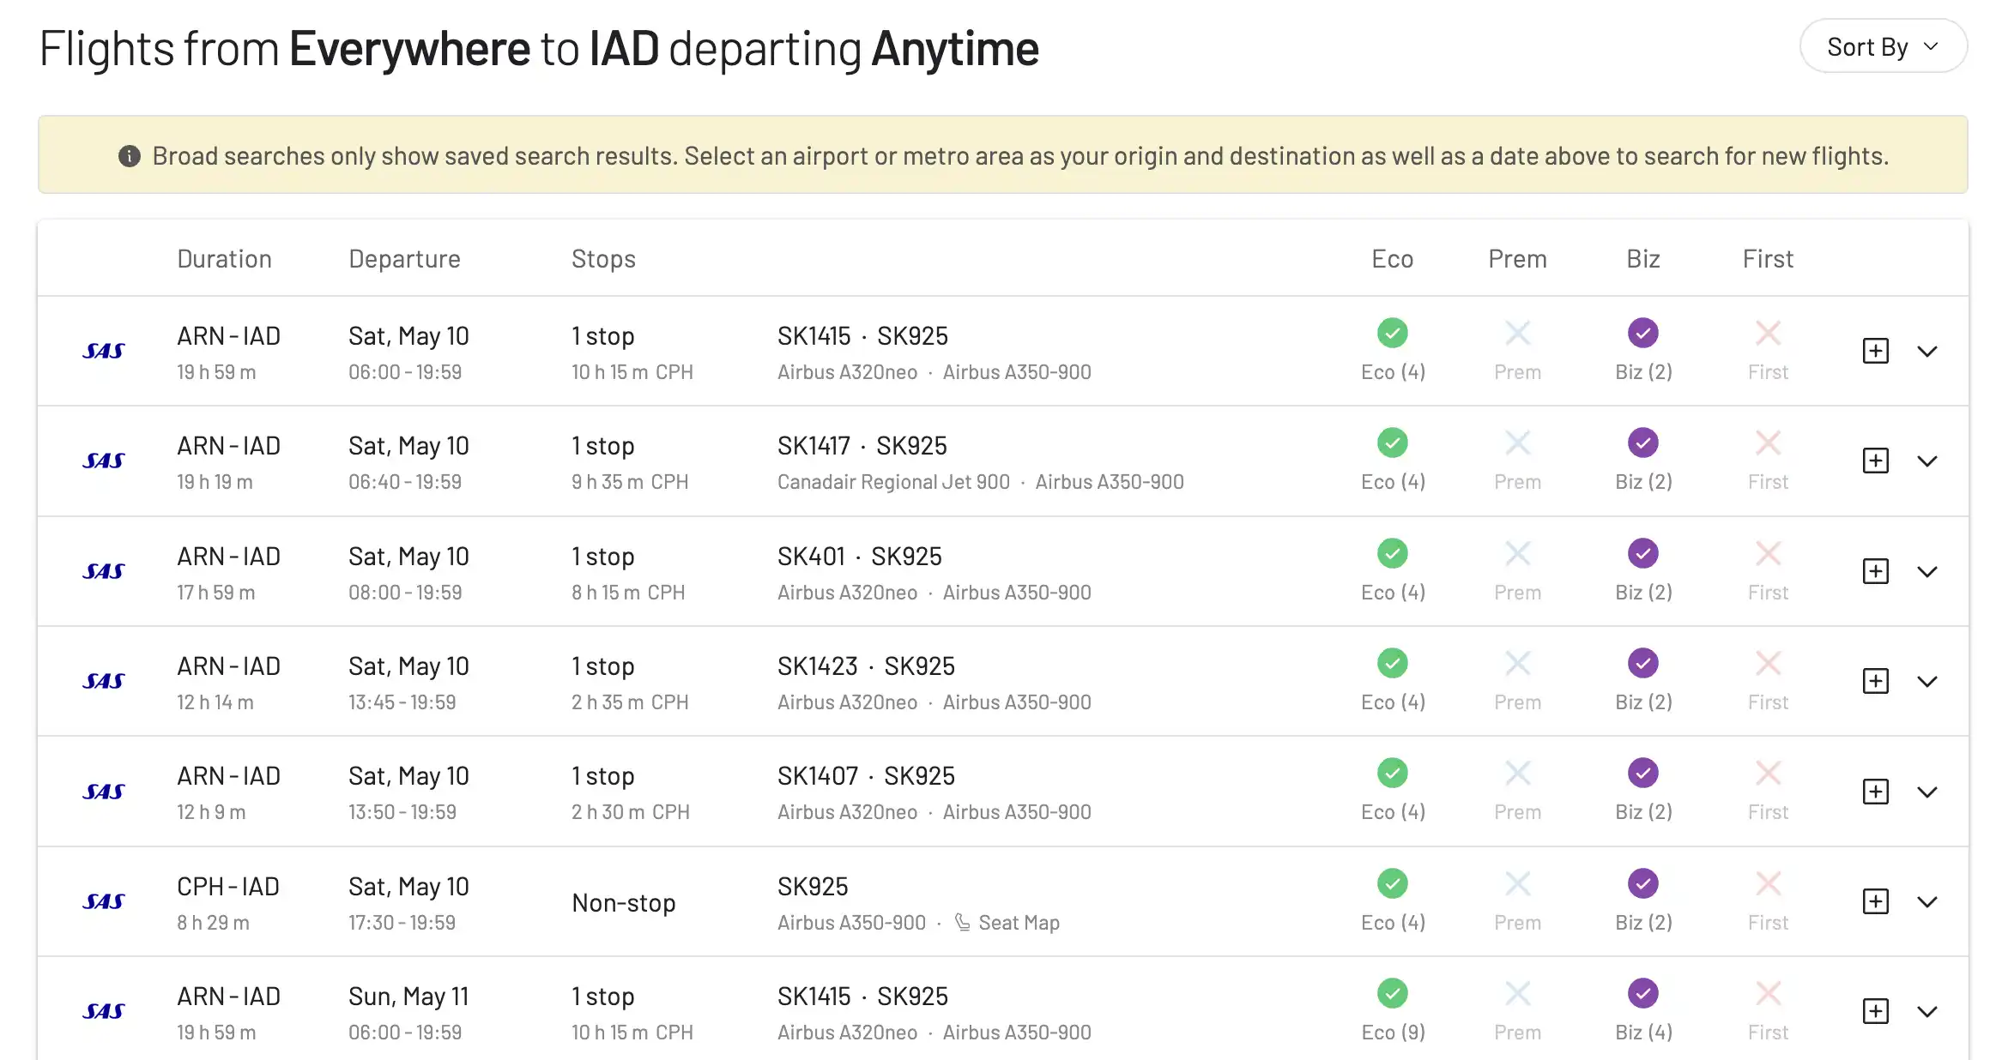Select Biz (2) purple check on SK1417 row
The image size is (1996, 1060).
pyautogui.click(x=1642, y=443)
